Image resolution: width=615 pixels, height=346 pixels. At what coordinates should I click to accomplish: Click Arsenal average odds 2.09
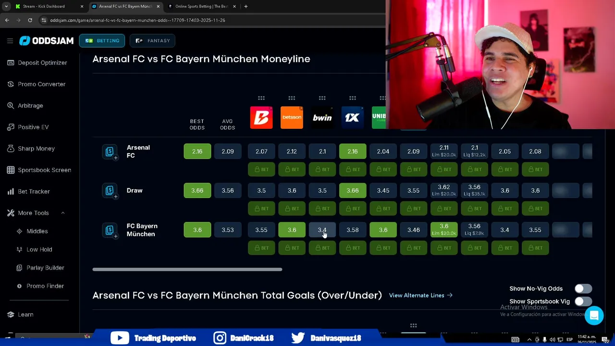[x=228, y=151]
